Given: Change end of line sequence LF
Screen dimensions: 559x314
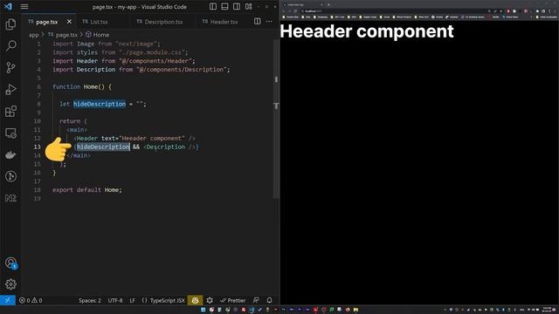Looking at the screenshot, I should coord(132,300).
